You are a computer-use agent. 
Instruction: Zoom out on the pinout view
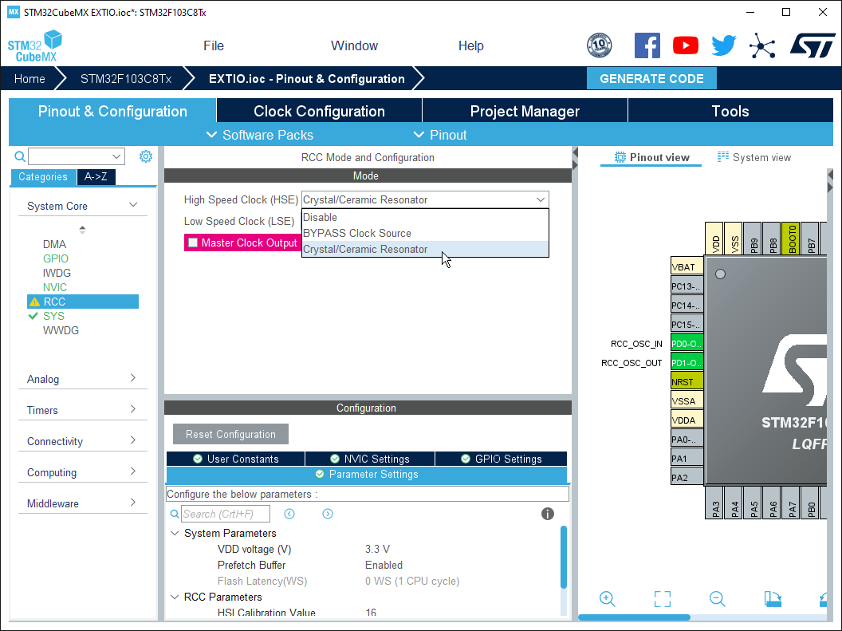pos(718,598)
